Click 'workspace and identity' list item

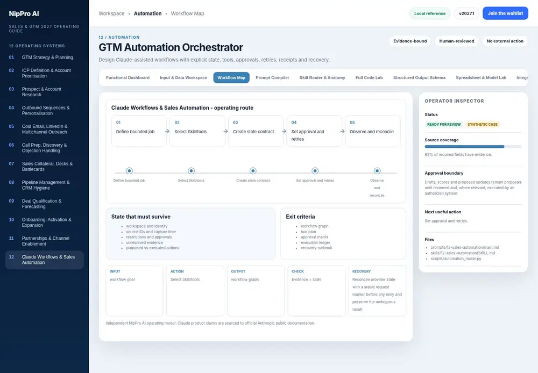tap(146, 226)
